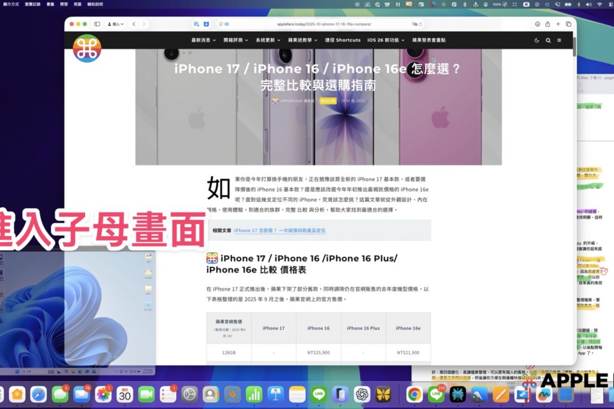The width and height of the screenshot is (614, 409).
Task: Open a new Safari tab
Action: pyautogui.click(x=558, y=24)
